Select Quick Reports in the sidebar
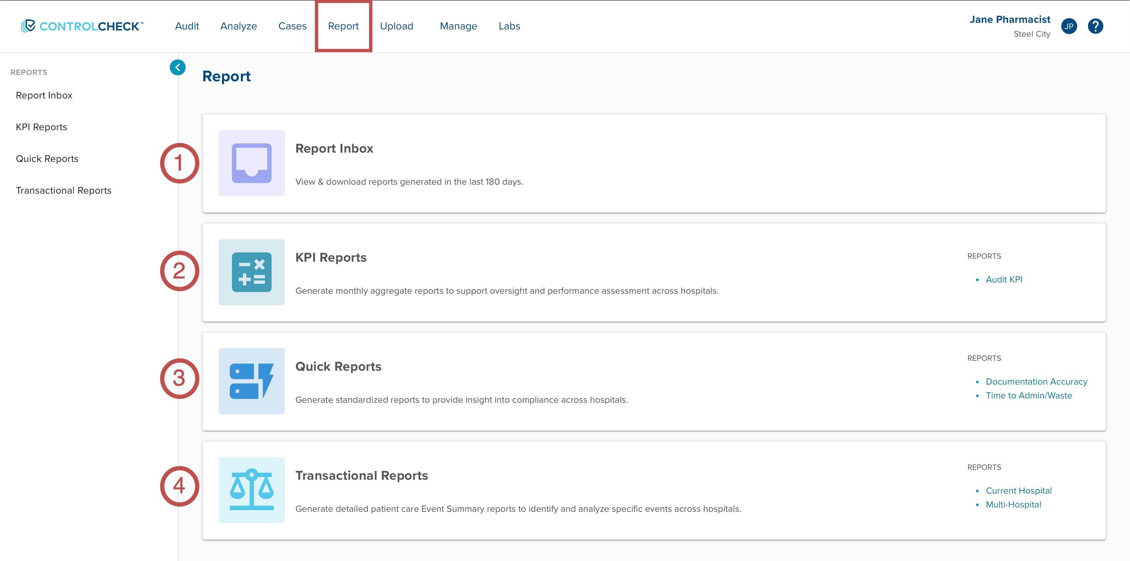This screenshot has height=561, width=1130. [47, 159]
